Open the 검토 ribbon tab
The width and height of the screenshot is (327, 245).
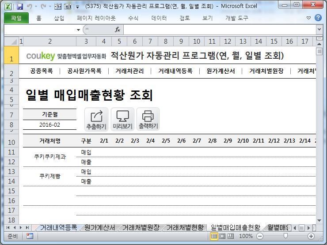pyautogui.click(x=185, y=18)
